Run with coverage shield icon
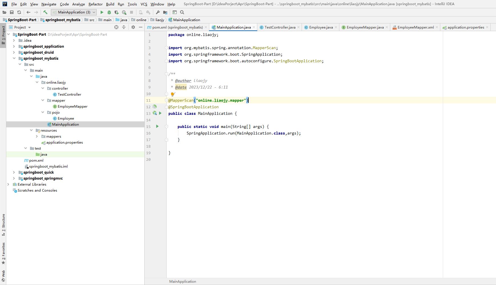Image resolution: width=496 pixels, height=285 pixels. click(x=117, y=12)
